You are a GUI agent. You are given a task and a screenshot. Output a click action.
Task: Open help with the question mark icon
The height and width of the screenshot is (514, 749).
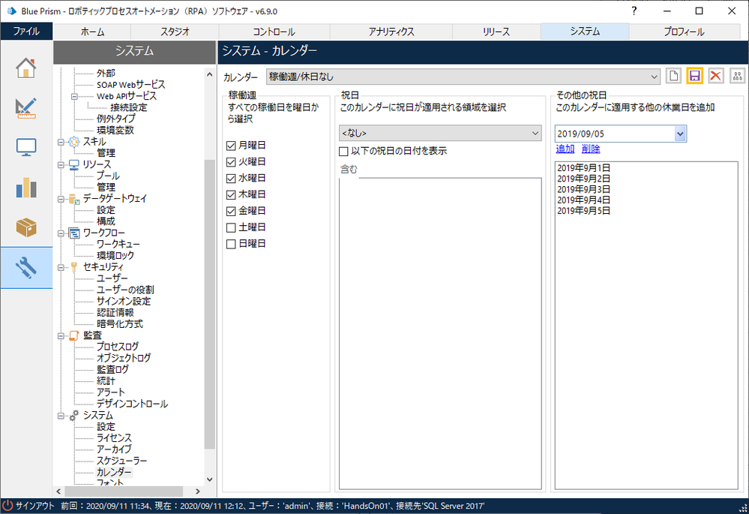coord(634,11)
